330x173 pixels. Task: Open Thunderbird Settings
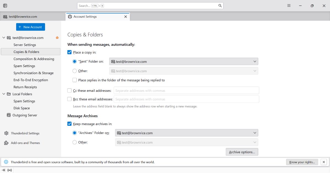pos(25,133)
